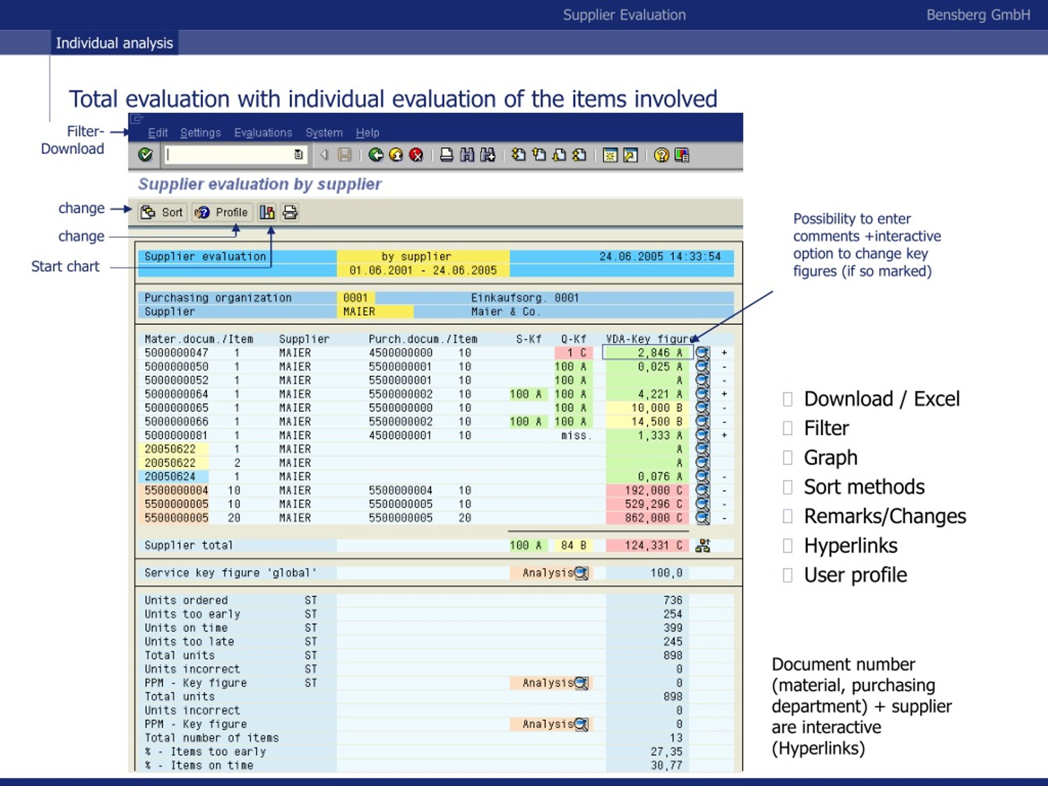Open the command field history dropdown
The height and width of the screenshot is (786, 1048).
(x=298, y=154)
